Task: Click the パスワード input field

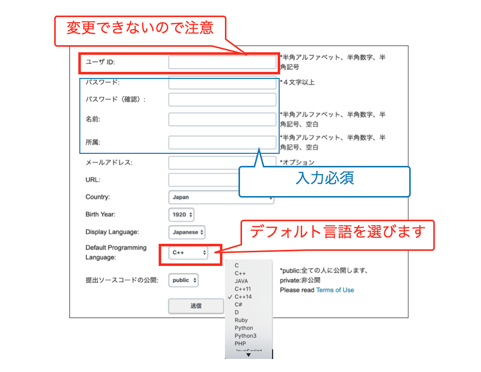Action: pos(222,82)
